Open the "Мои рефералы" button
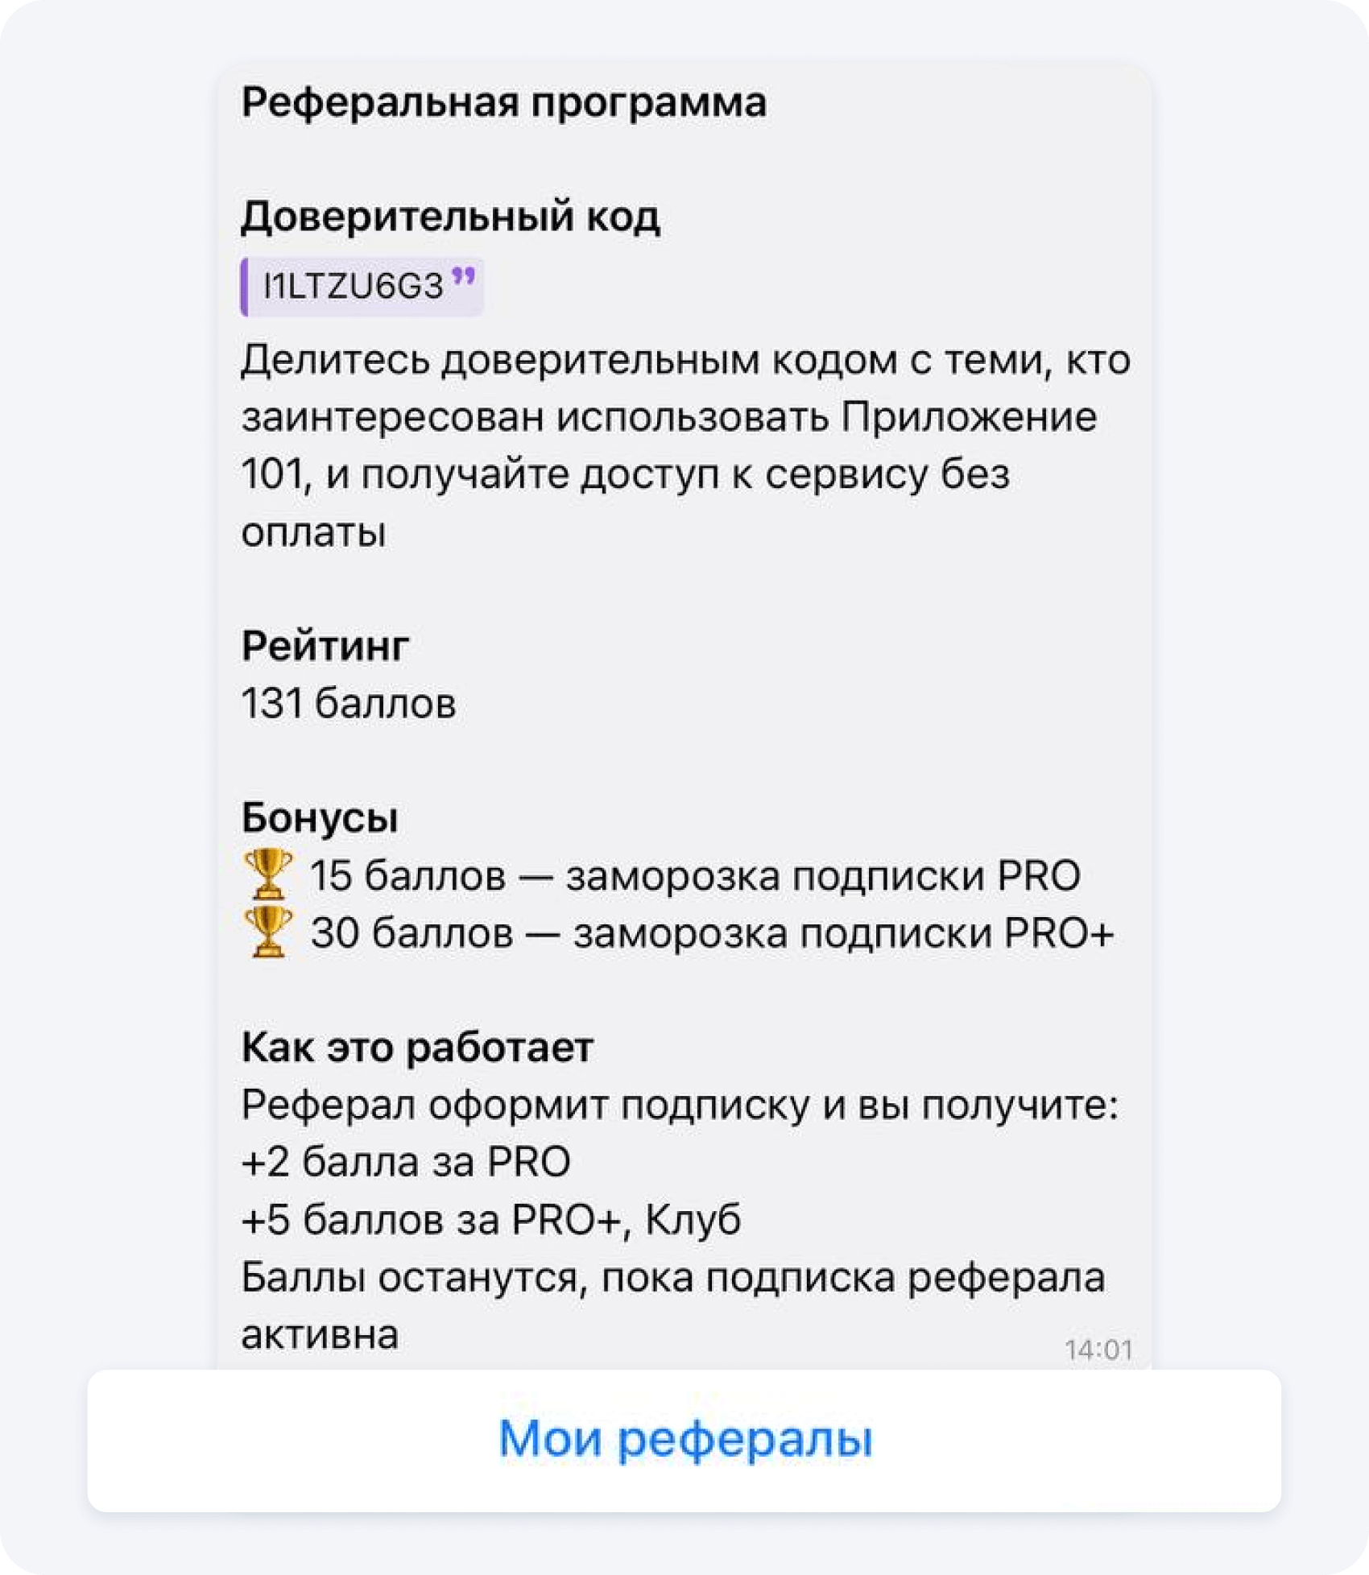The height and width of the screenshot is (1575, 1369). click(684, 1439)
